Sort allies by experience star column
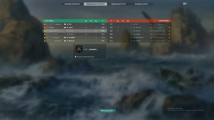Image resolution: width=214 pixels, height=120 pixels. pyautogui.click(x=103, y=21)
